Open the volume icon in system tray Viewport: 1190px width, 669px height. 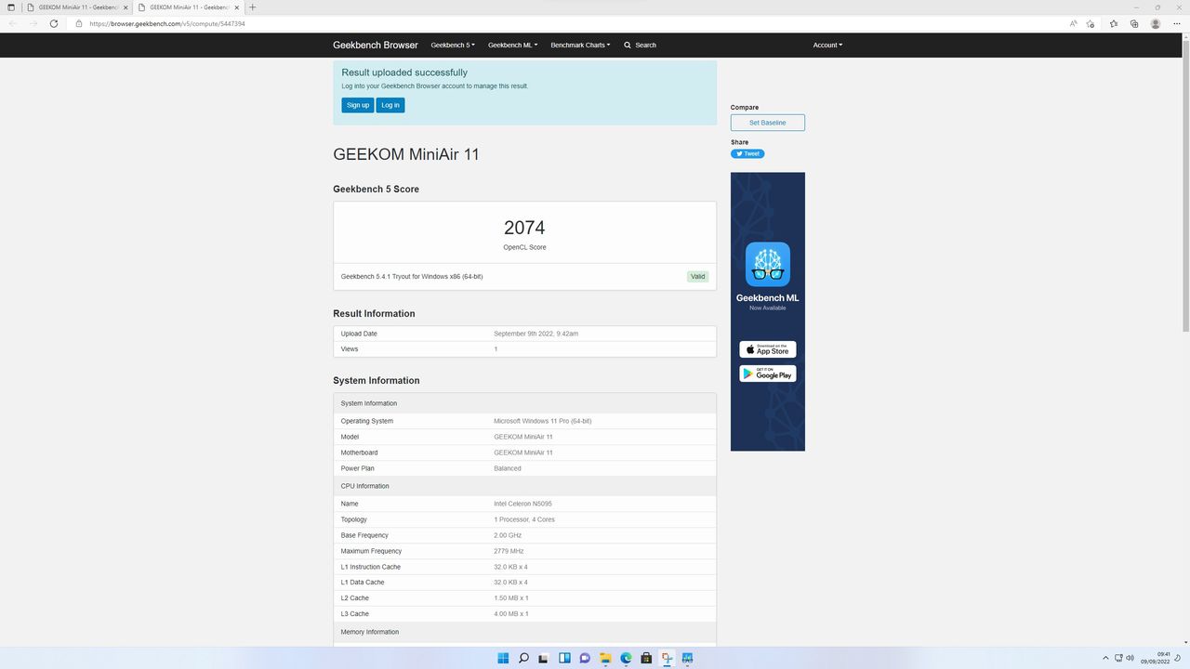pyautogui.click(x=1130, y=658)
